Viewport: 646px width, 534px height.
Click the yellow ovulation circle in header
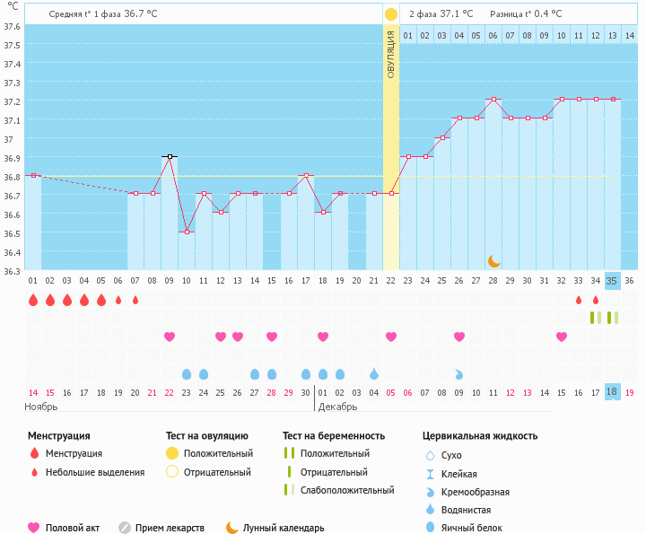click(390, 14)
